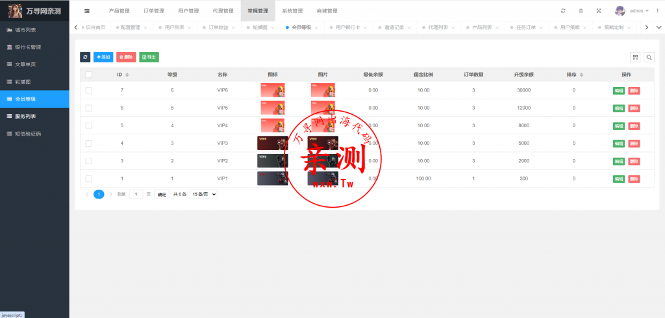665x318 pixels.
Task: Click the page jump number input field
Action: pyautogui.click(x=136, y=194)
